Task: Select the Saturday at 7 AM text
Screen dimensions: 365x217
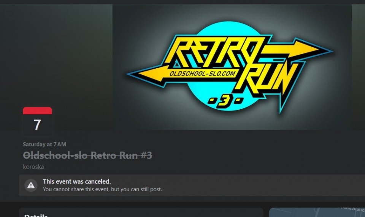Action: tap(44, 144)
